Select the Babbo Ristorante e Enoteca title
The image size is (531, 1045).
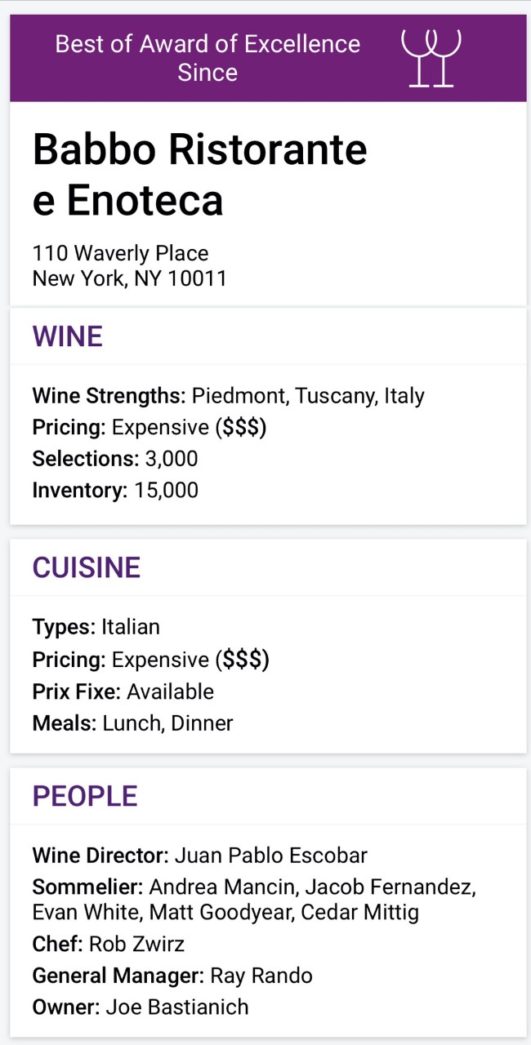[199, 175]
